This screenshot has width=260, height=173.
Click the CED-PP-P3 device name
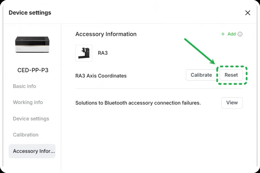(x=33, y=70)
